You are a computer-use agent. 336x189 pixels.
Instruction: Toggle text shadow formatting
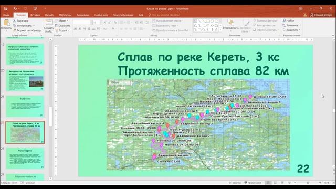point(89,29)
